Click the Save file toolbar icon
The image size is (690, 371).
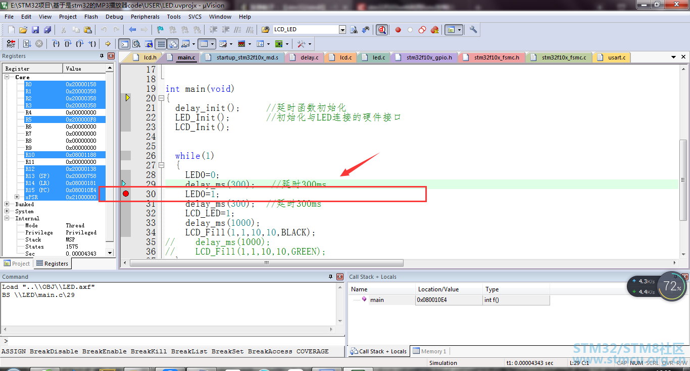coord(35,30)
